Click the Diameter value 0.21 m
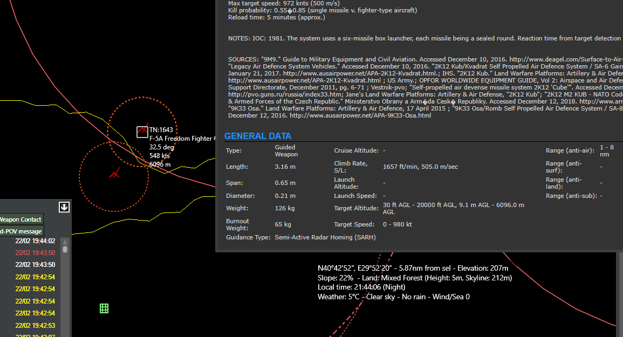Screen dimensions: 623x337 click(285, 196)
